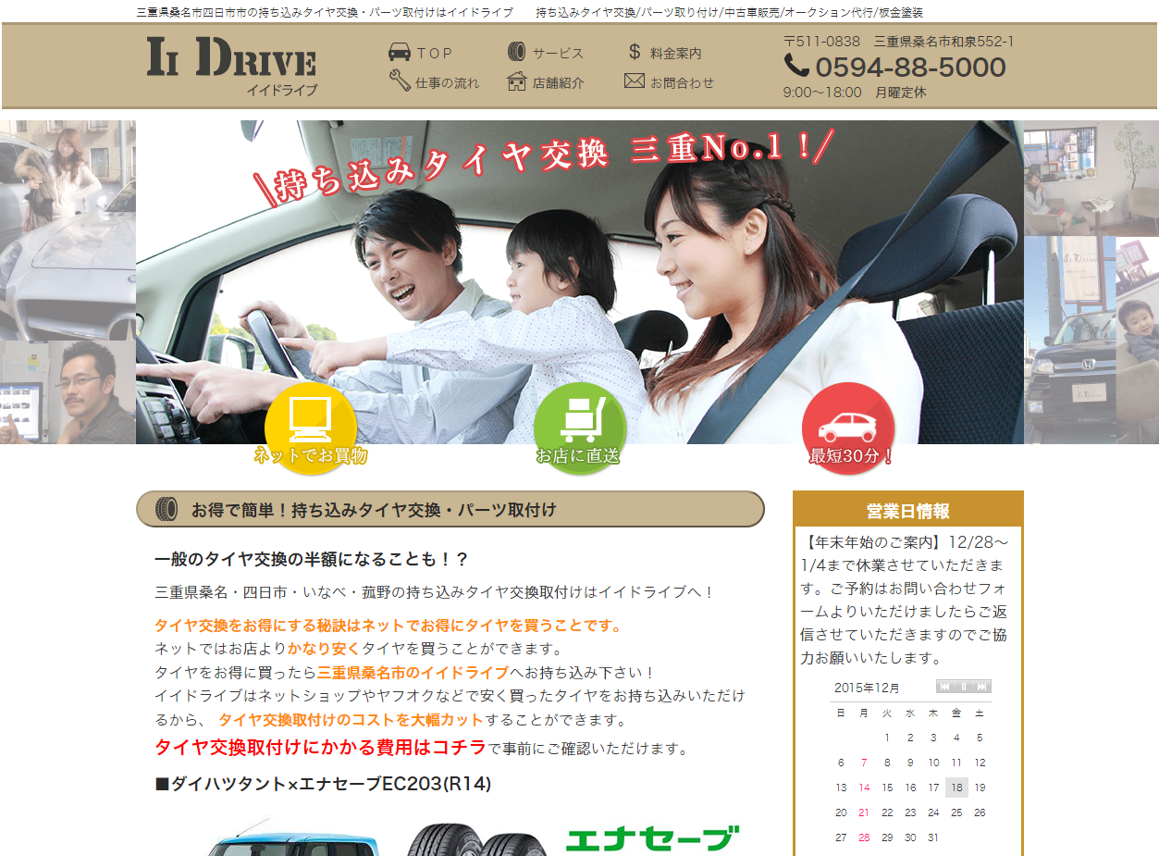Select December 21 in the calendar
The image size is (1159, 856).
click(864, 813)
